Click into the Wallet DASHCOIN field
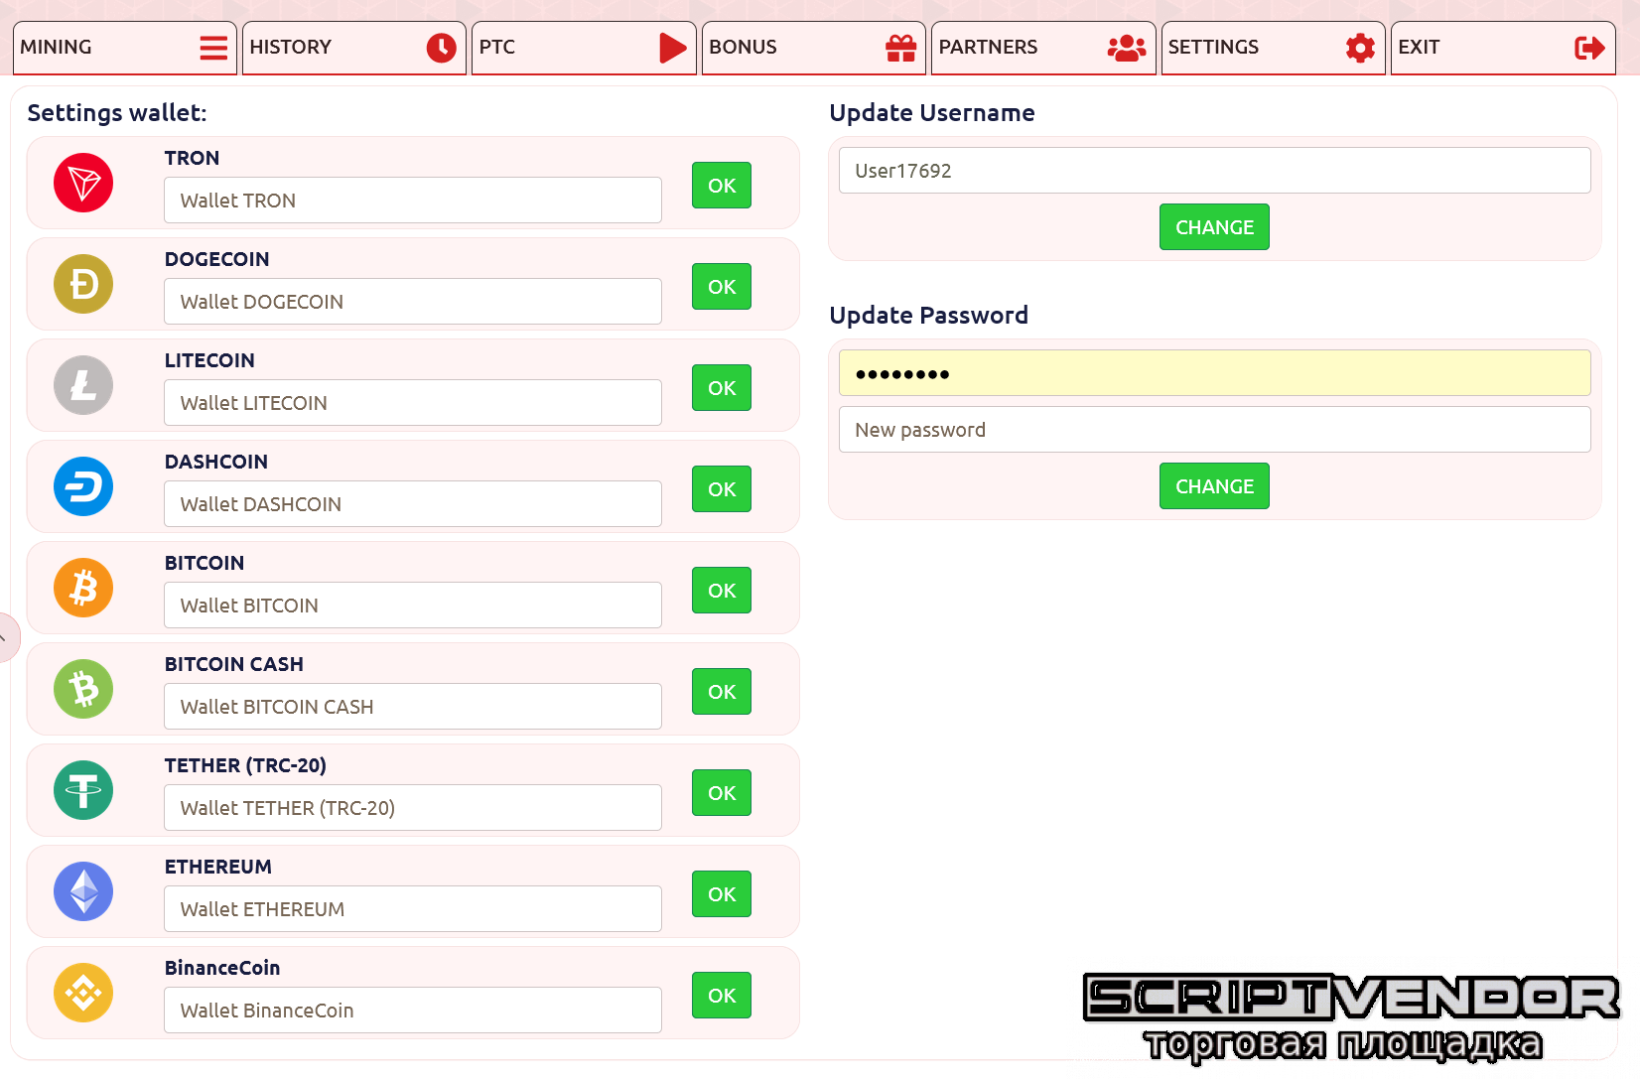 coord(413,504)
